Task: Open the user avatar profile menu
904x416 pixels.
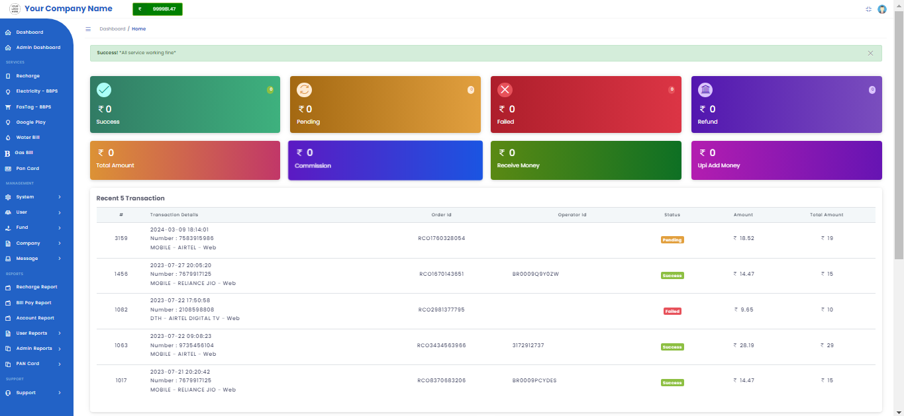Action: pyautogui.click(x=881, y=9)
